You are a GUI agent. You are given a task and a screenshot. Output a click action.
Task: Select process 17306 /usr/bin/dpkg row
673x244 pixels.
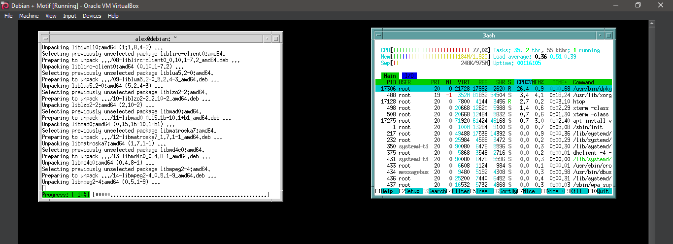(x=493, y=89)
